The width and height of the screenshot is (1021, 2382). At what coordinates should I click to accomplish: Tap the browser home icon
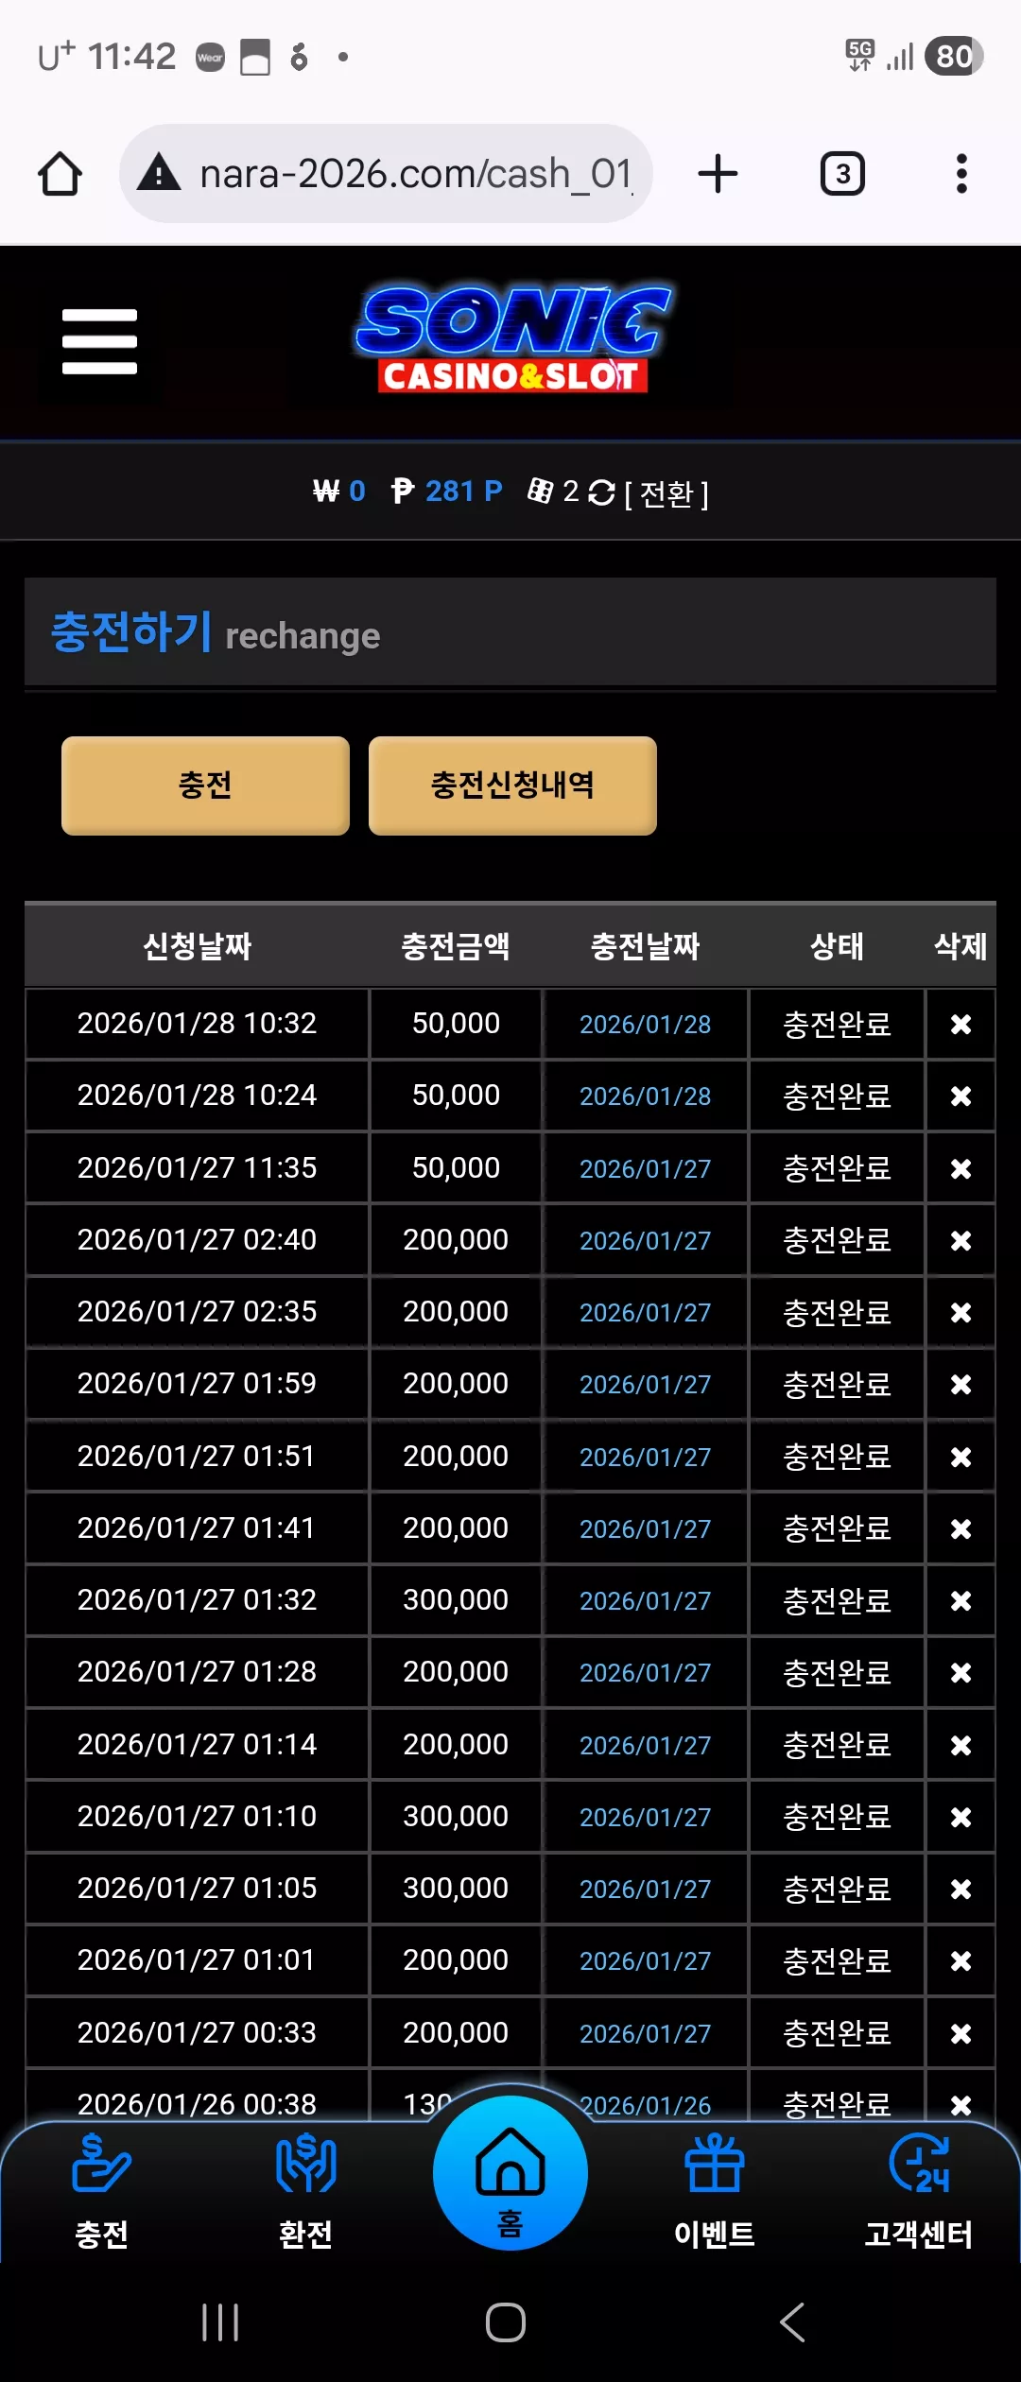coord(60,174)
